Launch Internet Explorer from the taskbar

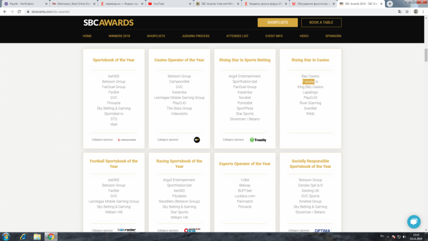[x=23, y=237]
